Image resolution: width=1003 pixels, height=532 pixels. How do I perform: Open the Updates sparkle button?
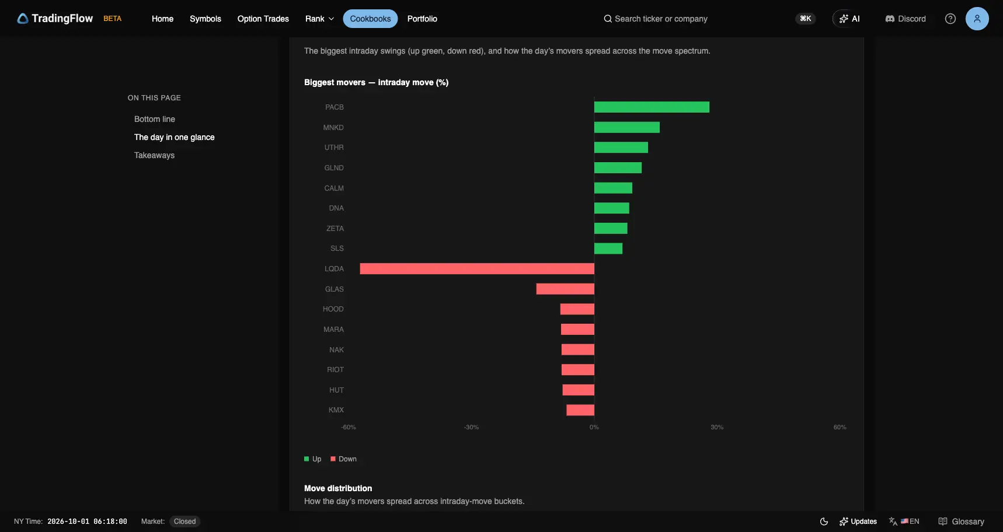[x=858, y=521]
